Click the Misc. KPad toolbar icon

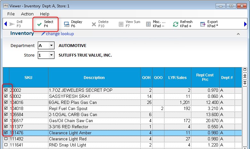[148, 24]
